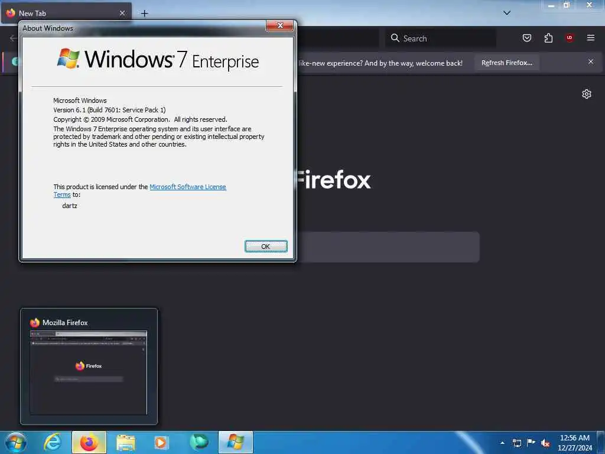Open the Extensions puzzle icon
Viewport: 605px width, 454px height.
pyautogui.click(x=548, y=38)
